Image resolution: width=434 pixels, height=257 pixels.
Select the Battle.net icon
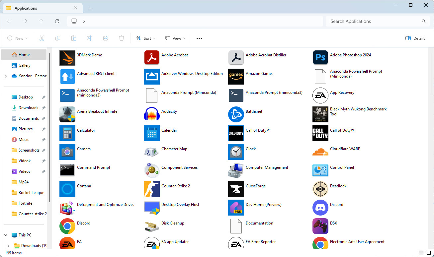coord(236,114)
